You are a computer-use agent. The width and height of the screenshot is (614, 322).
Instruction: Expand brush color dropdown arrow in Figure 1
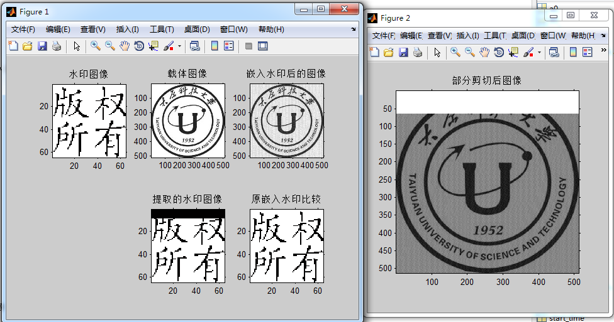click(179, 46)
